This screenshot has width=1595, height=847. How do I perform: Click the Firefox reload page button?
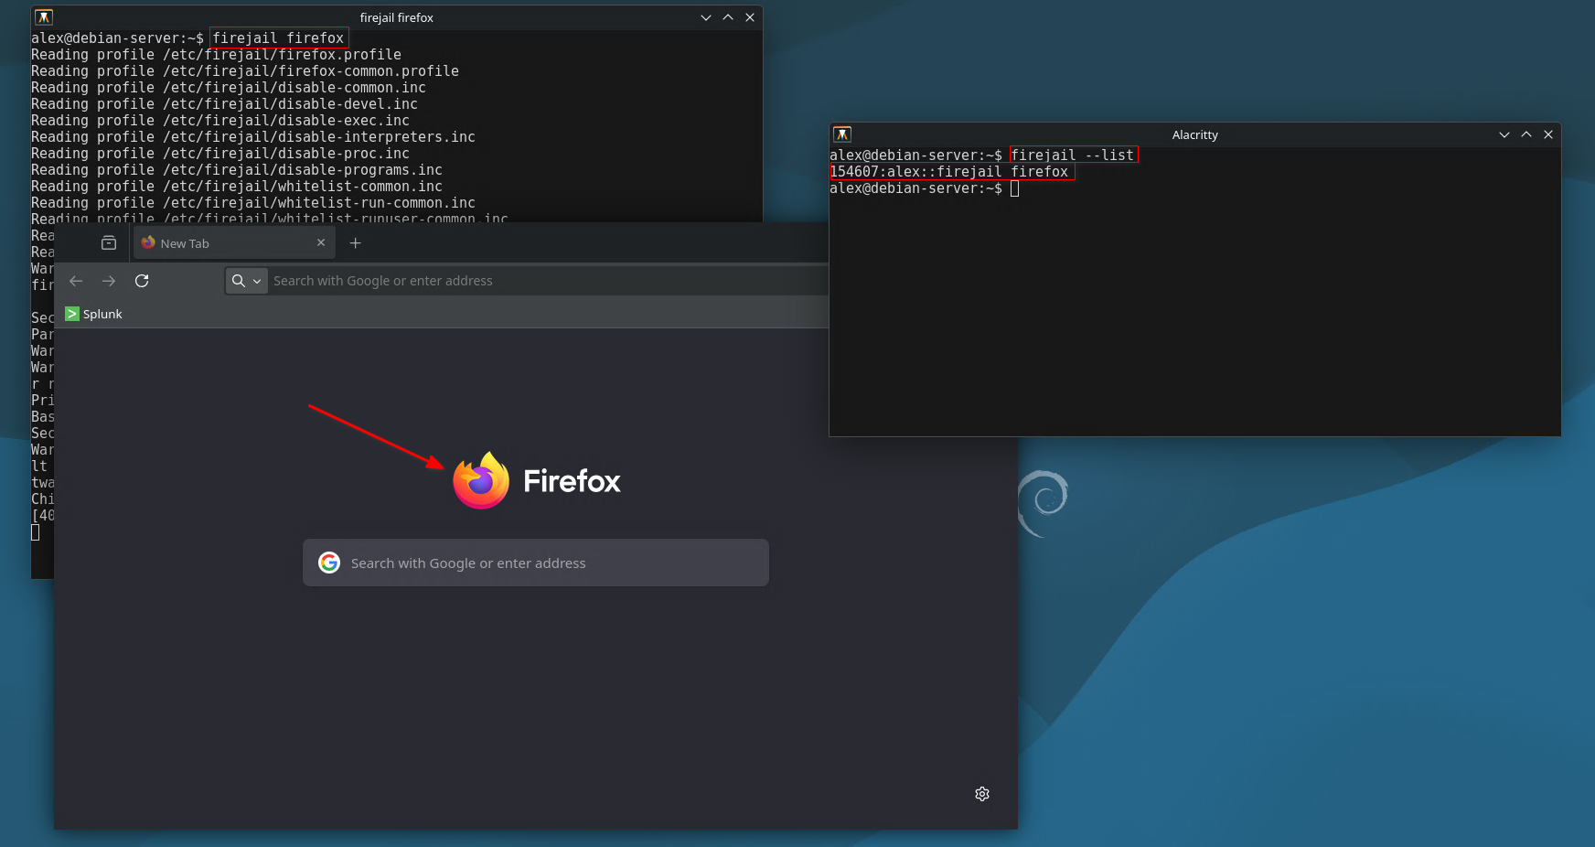pos(142,281)
